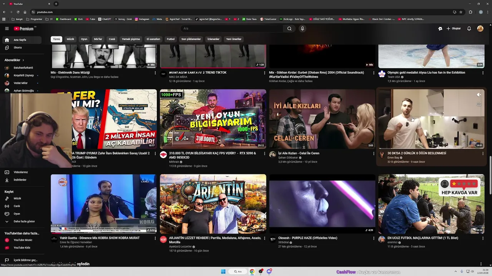
Task: Open Müzik under Keşfet
Action: 22,198
